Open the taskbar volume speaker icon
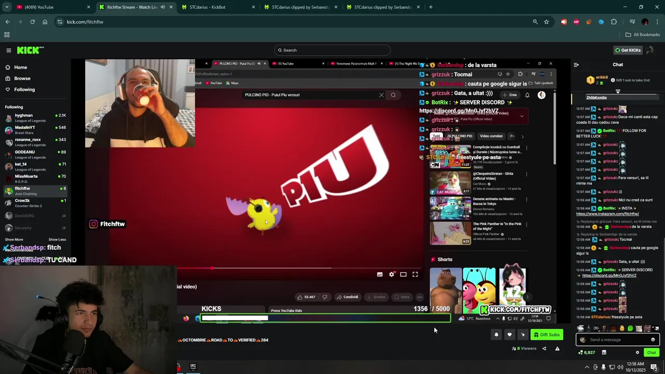665x374 pixels. click(x=620, y=367)
